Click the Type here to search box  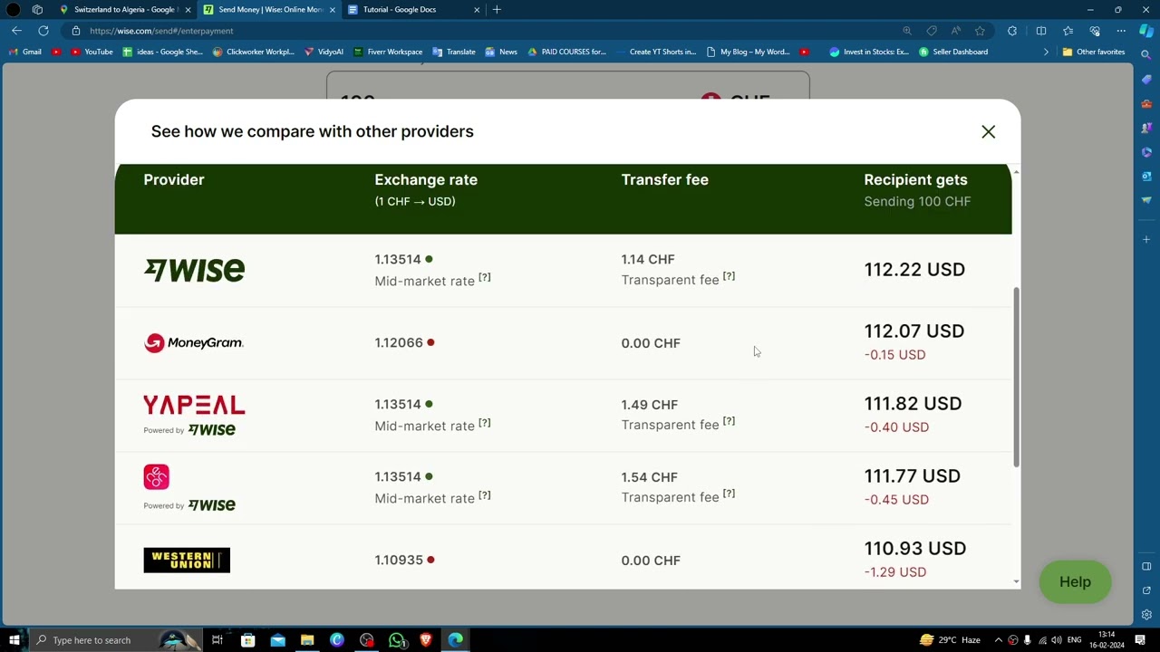tap(116, 640)
